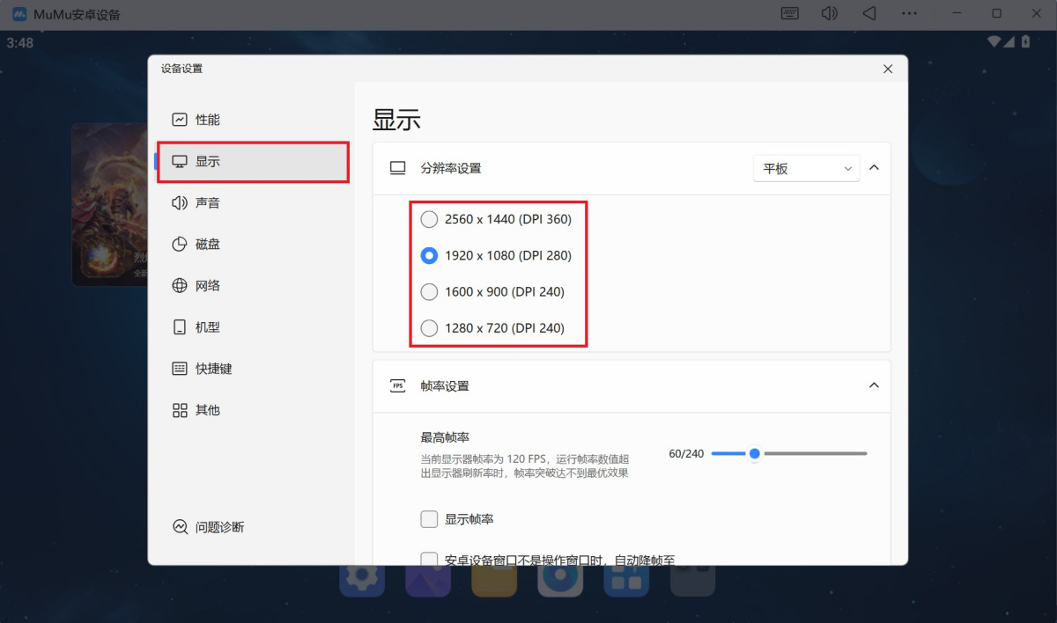Open the three-dot more options menu

912,13
